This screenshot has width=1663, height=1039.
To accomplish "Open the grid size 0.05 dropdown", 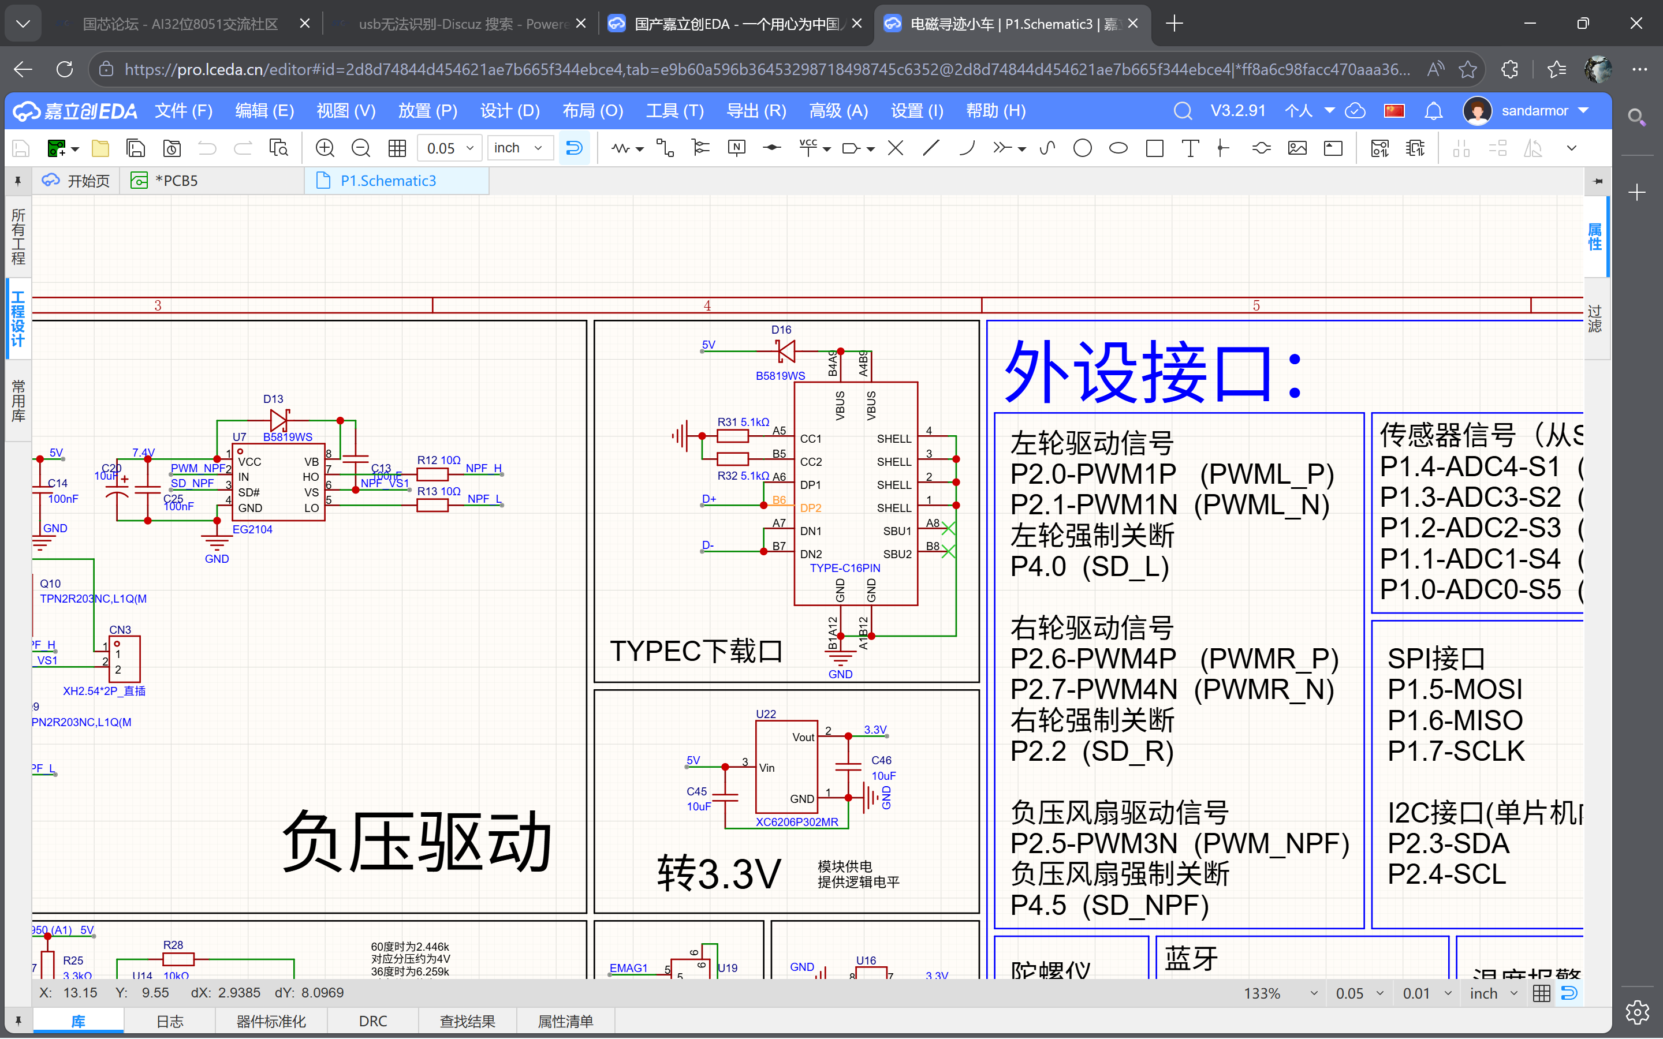I will 449,148.
